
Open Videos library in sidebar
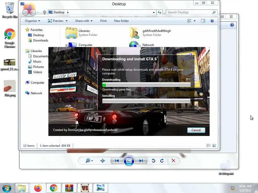[35, 72]
